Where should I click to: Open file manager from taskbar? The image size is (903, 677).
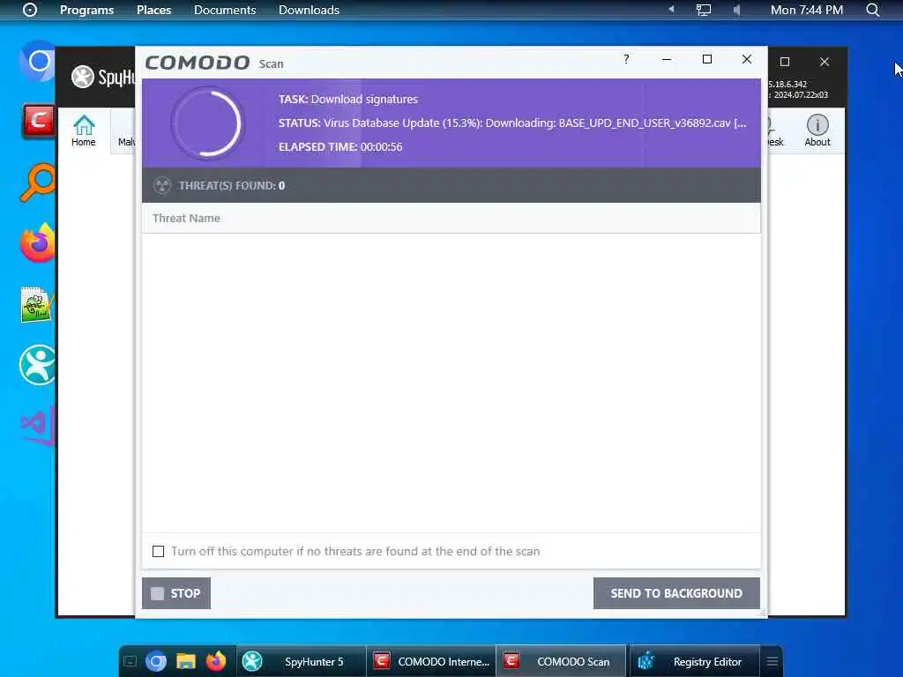coord(186,661)
